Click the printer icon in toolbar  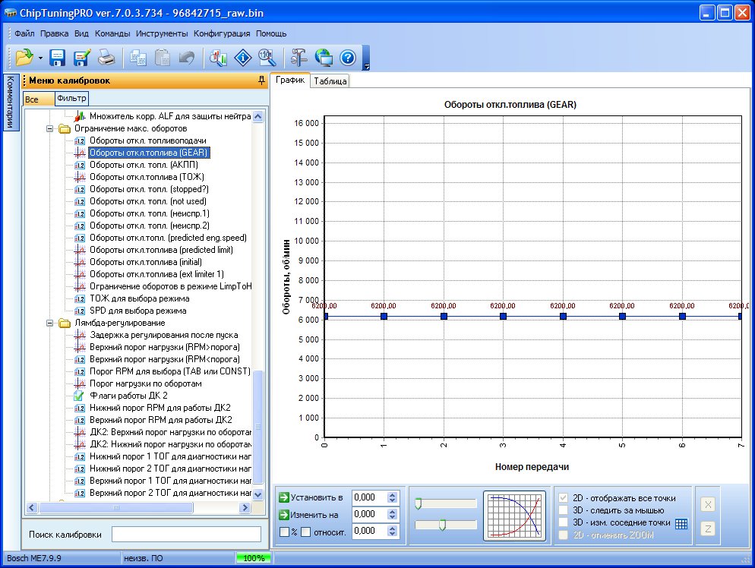(x=106, y=57)
